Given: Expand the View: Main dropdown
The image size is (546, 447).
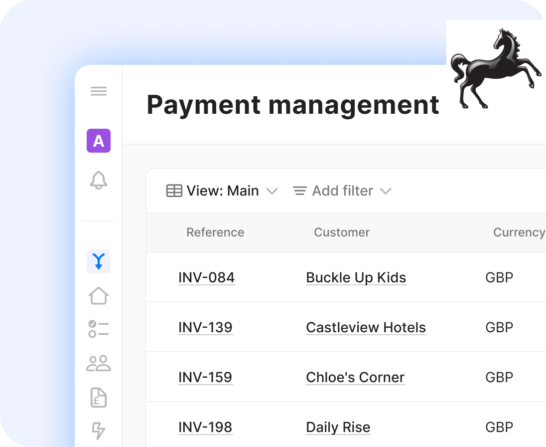Looking at the screenshot, I should coord(222,191).
